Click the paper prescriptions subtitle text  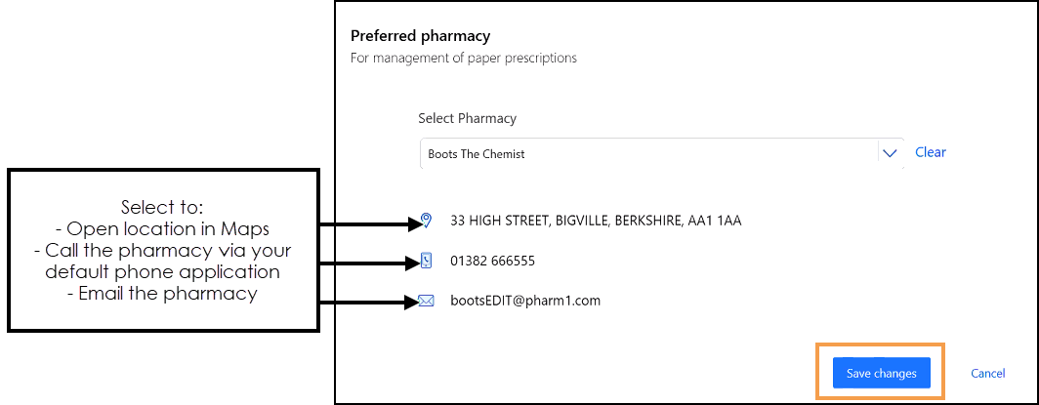coord(463,59)
